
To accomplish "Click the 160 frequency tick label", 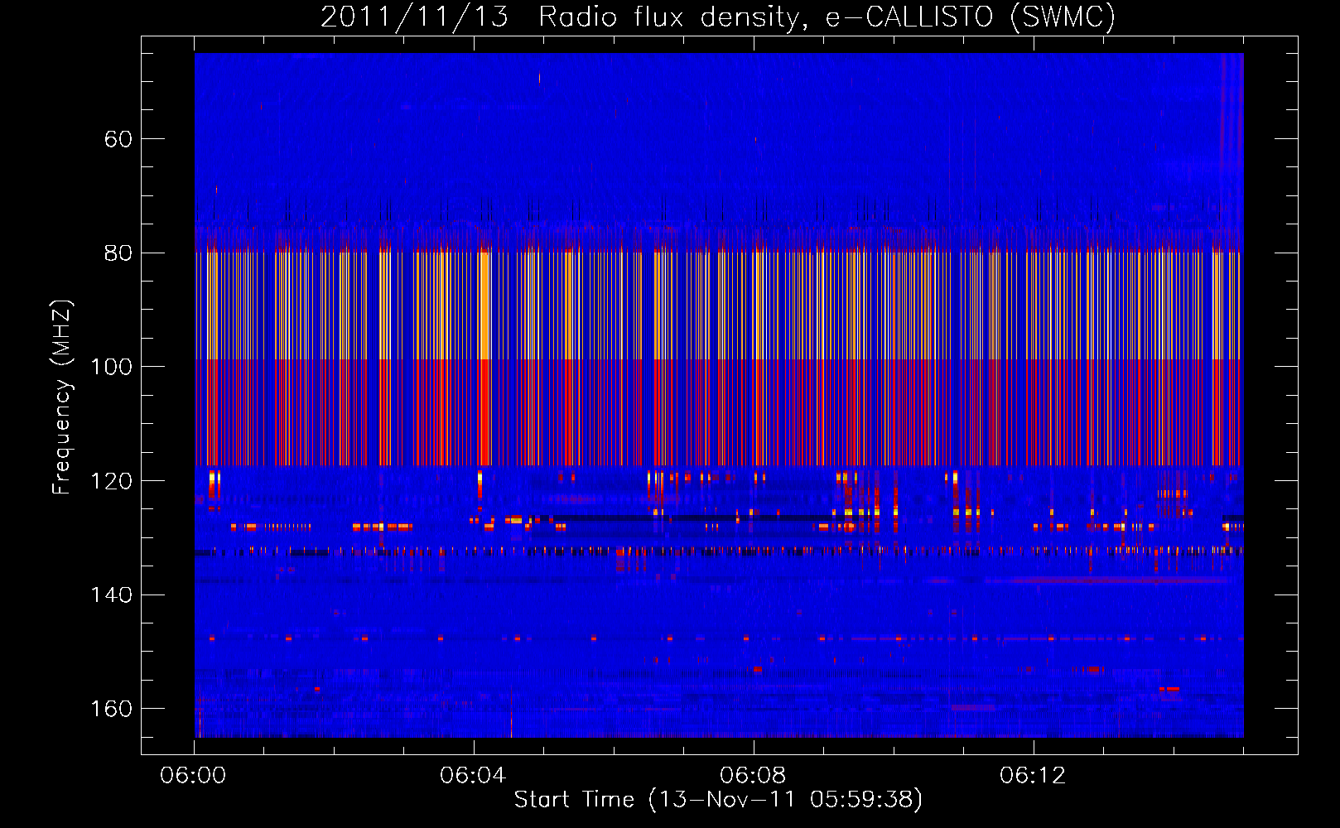I will click(111, 709).
